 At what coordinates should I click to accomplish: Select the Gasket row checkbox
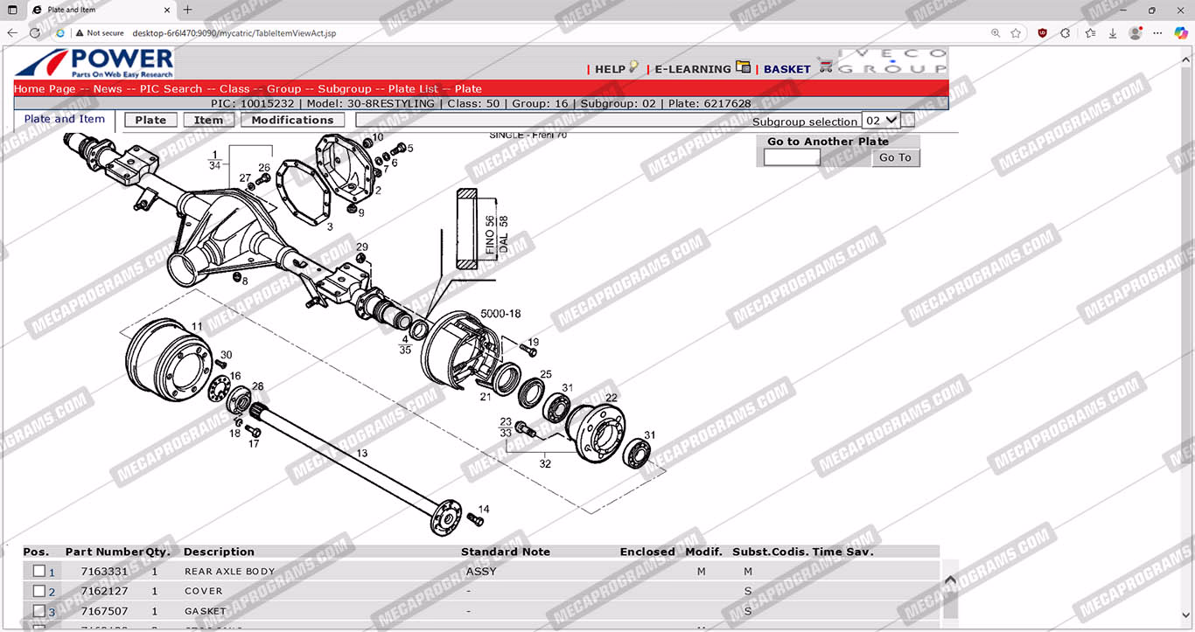39,611
